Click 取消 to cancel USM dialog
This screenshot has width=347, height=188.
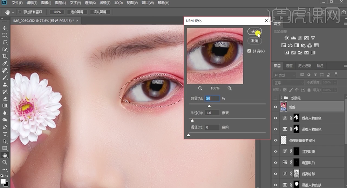[255, 41]
